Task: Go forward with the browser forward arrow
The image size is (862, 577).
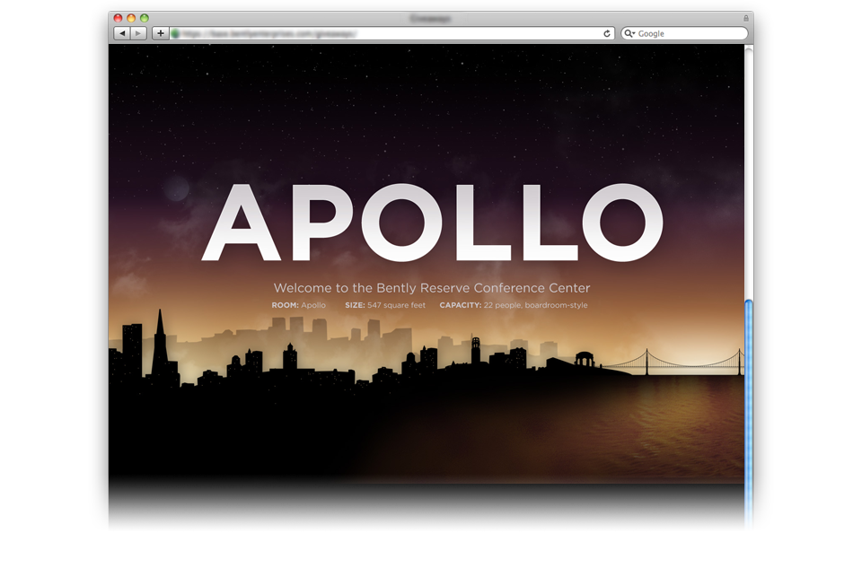Action: [139, 33]
